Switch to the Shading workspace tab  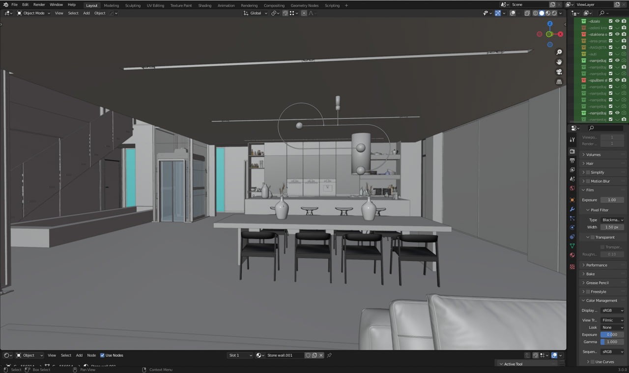point(204,5)
